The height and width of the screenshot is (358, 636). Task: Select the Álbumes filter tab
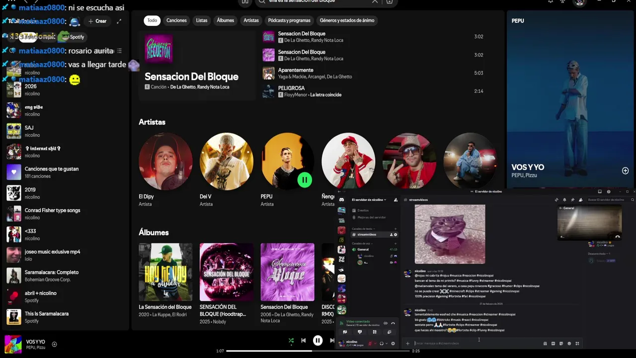click(x=225, y=20)
